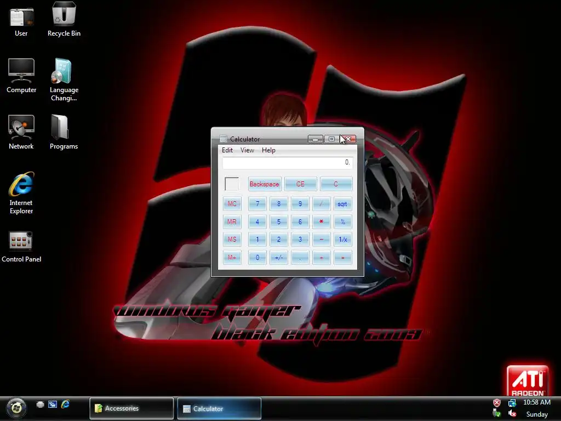
Task: Click the 1/x reciprocal key
Action: tap(343, 240)
